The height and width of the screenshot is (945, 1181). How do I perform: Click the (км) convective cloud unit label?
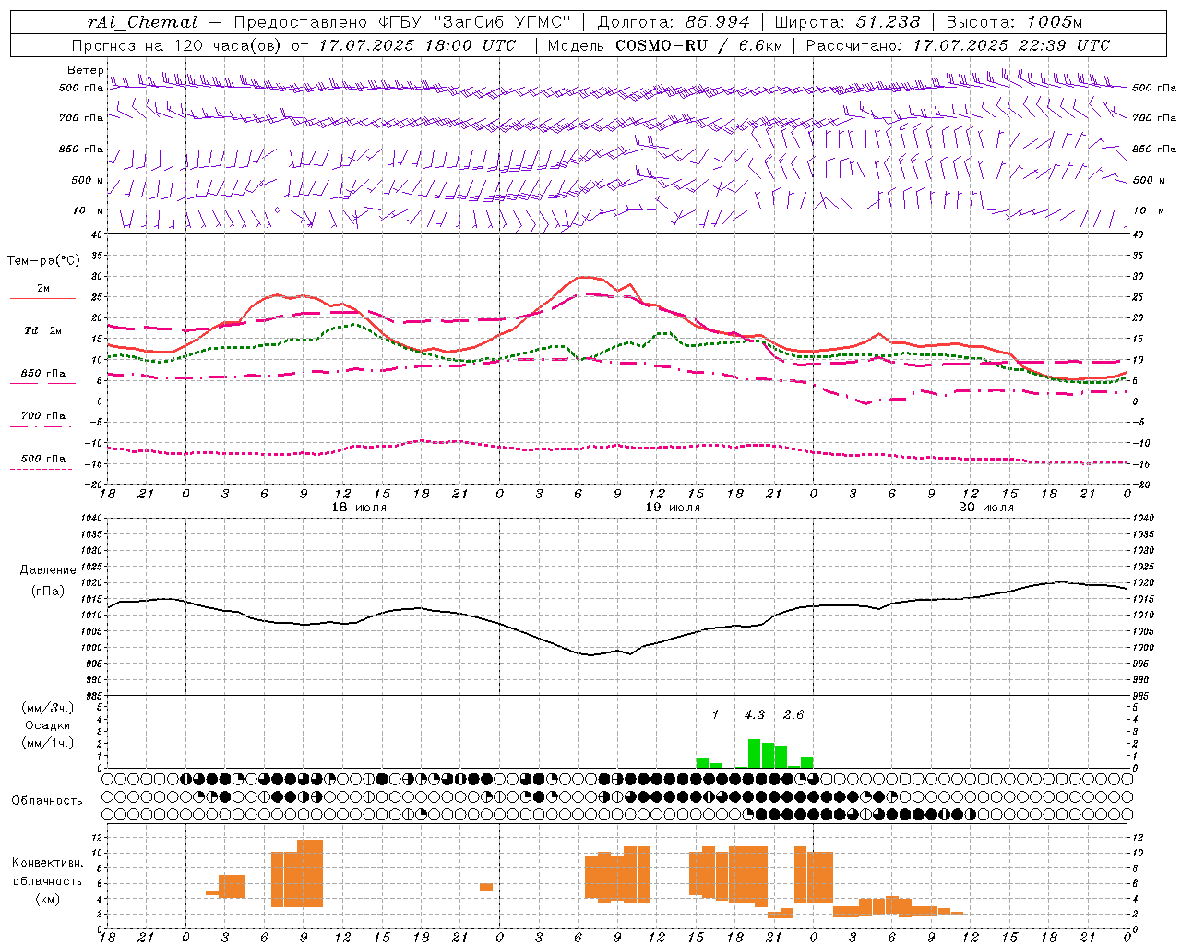click(x=47, y=899)
